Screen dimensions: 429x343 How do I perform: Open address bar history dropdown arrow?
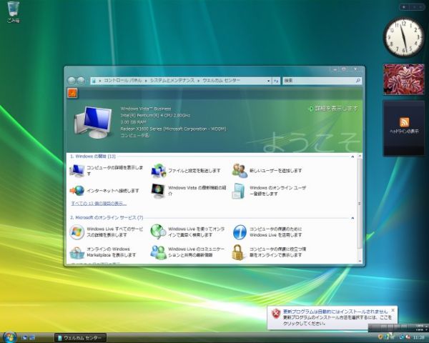pos(268,81)
